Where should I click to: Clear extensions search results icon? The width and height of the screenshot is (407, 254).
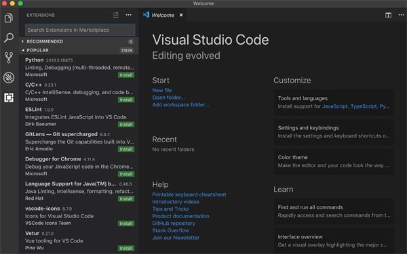tap(116, 15)
